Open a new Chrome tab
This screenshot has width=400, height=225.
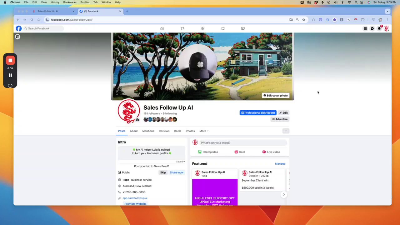point(127,11)
